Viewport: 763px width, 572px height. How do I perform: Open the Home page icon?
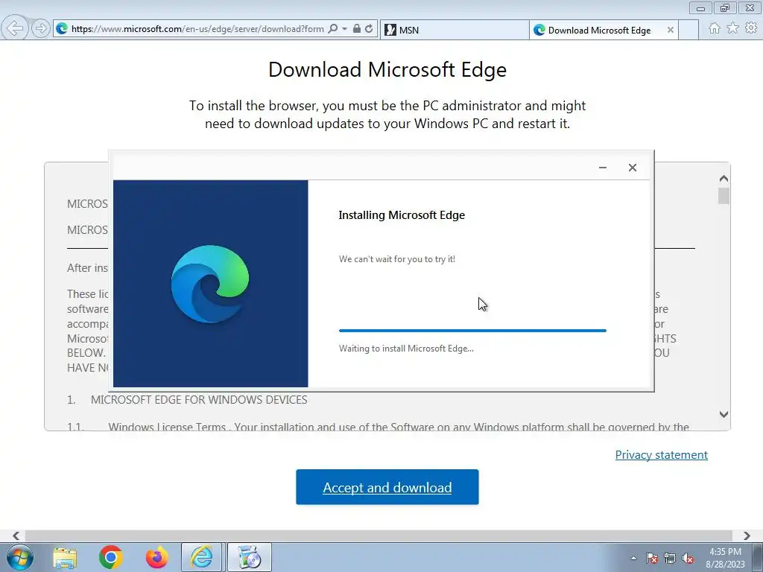715,29
